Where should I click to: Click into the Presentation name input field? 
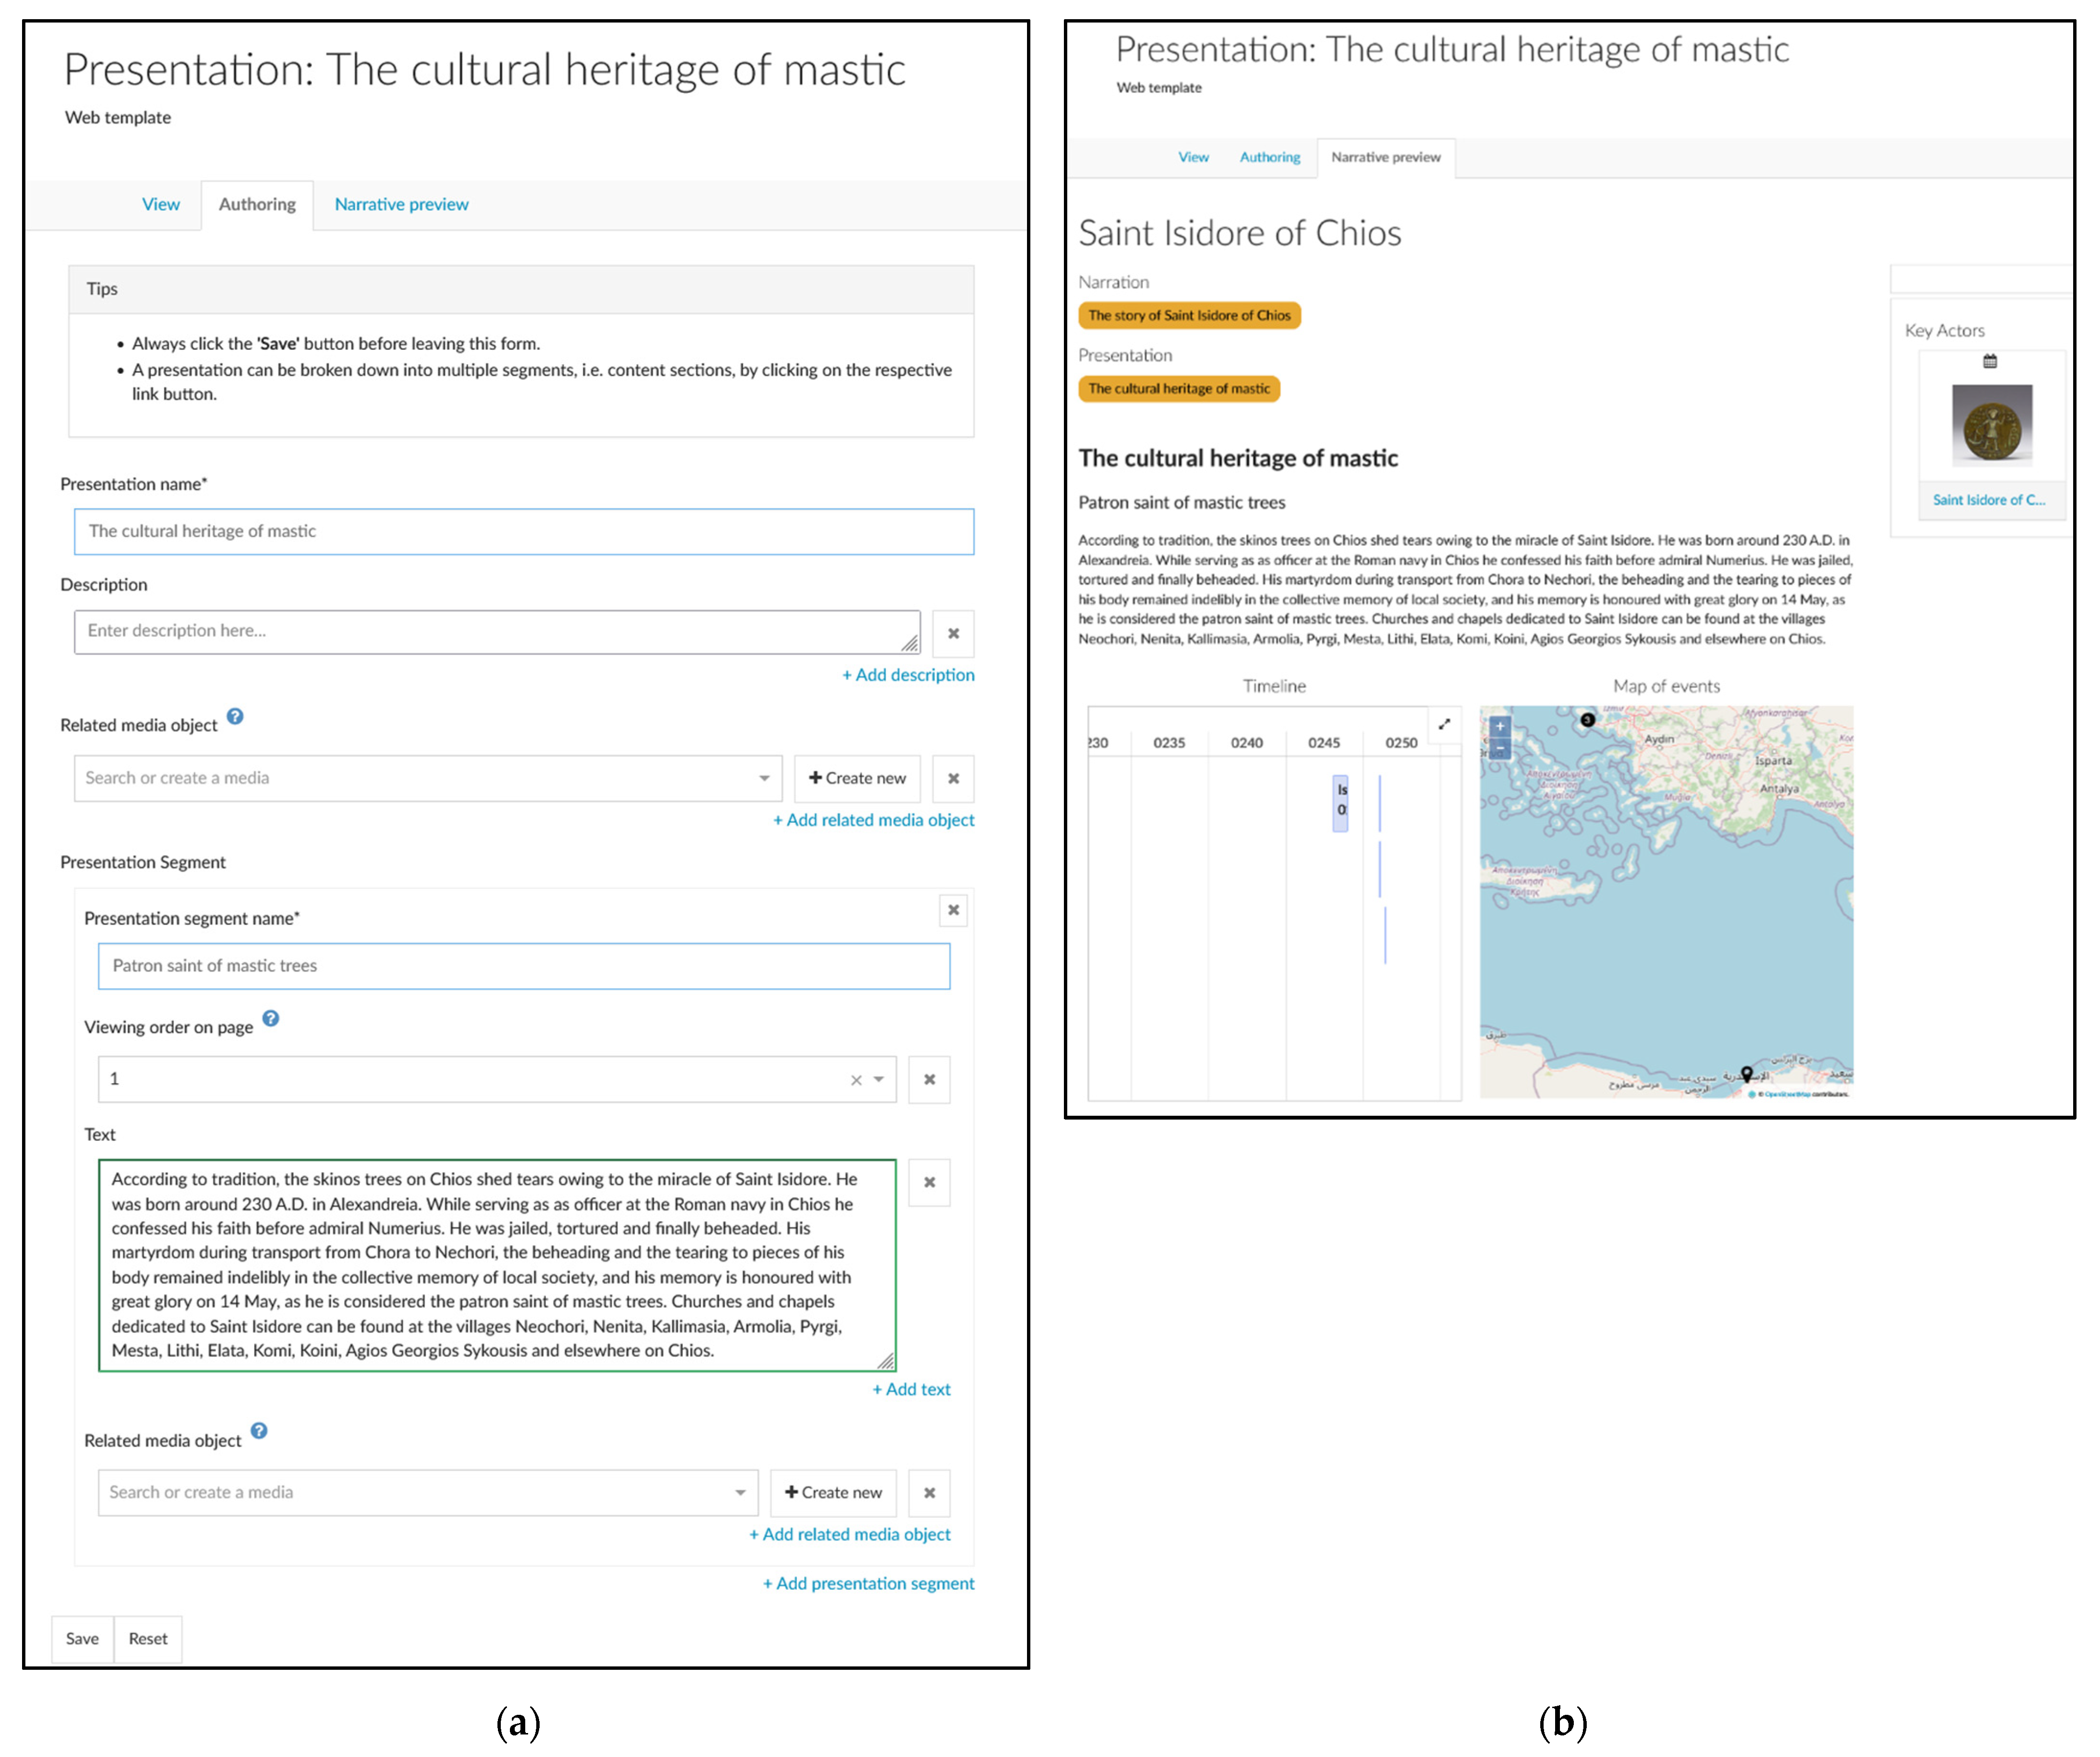click(x=523, y=532)
